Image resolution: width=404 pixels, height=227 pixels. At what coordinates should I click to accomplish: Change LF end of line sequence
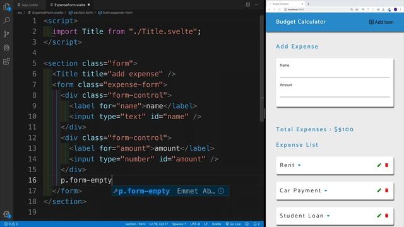click(x=206, y=224)
